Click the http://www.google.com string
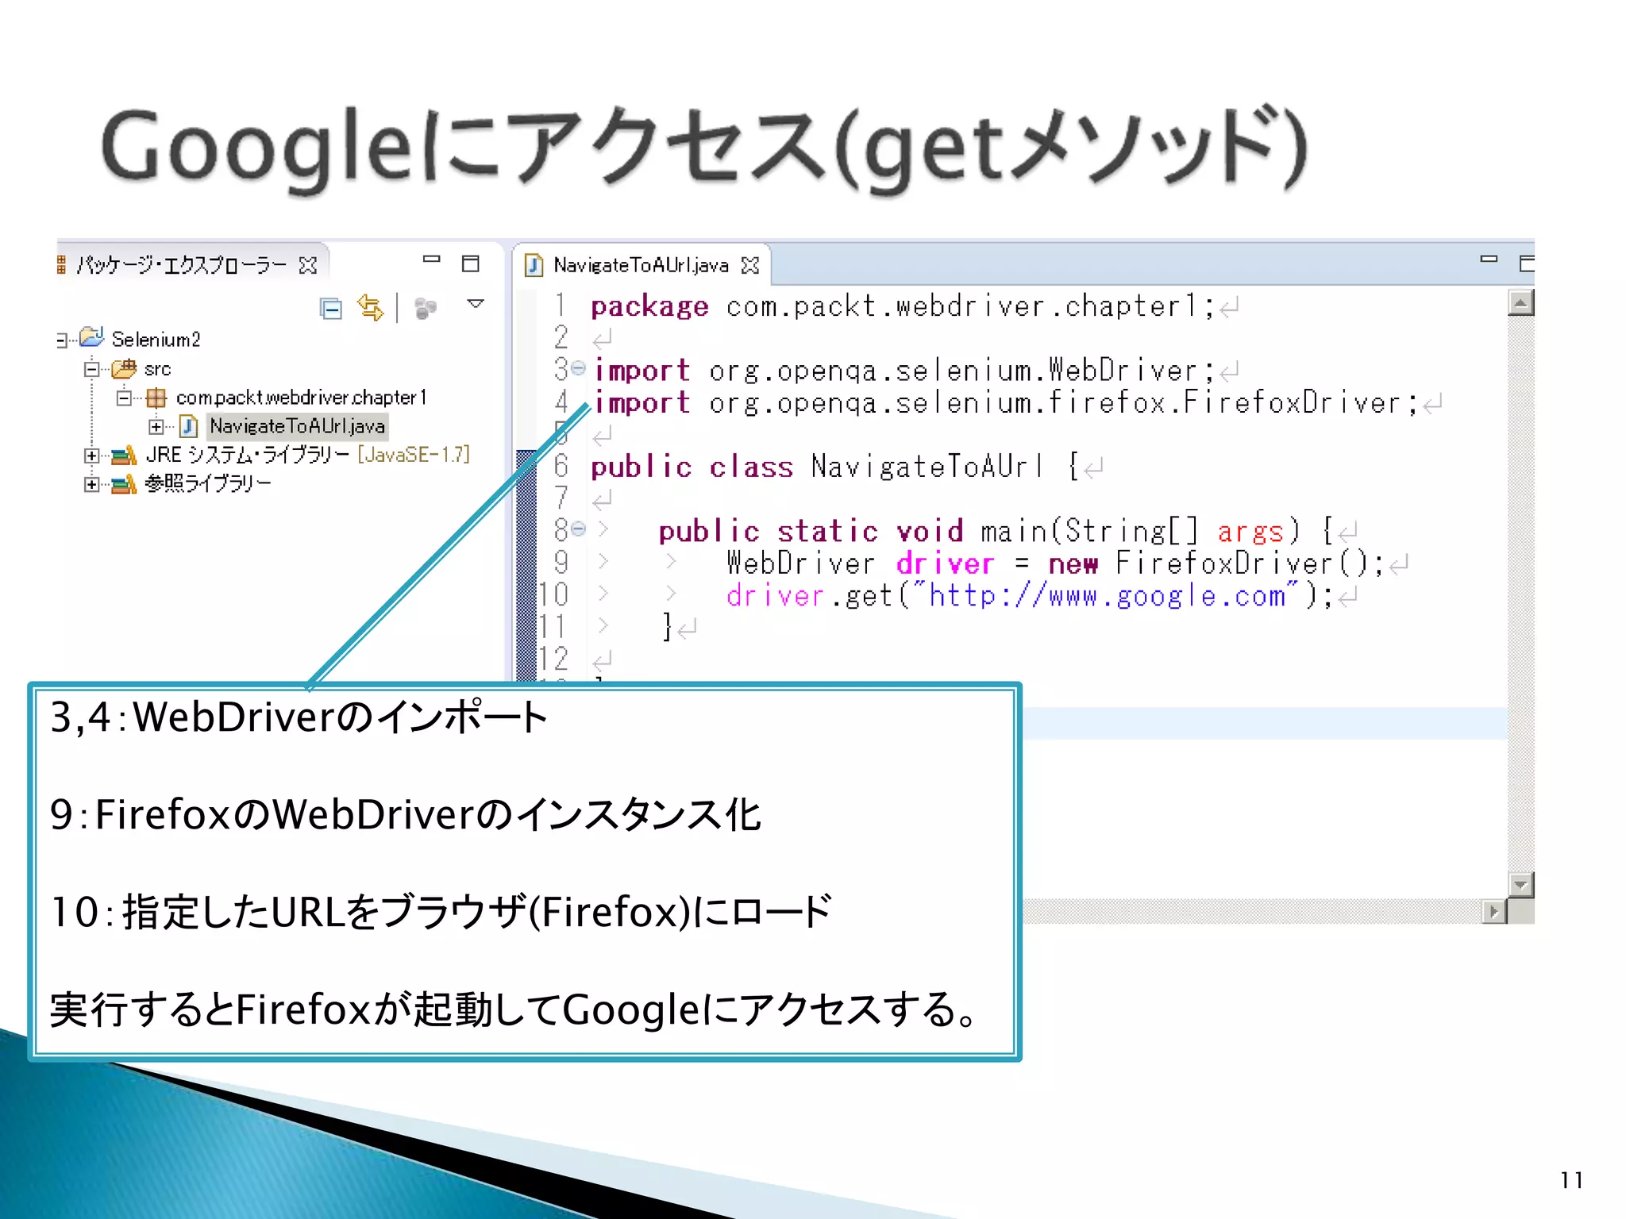The height and width of the screenshot is (1219, 1626). pyautogui.click(x=1107, y=595)
